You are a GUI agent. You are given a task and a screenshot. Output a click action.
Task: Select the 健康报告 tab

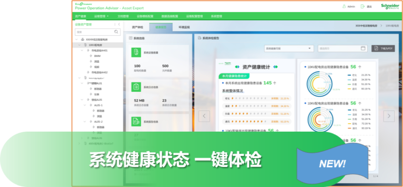161,27
